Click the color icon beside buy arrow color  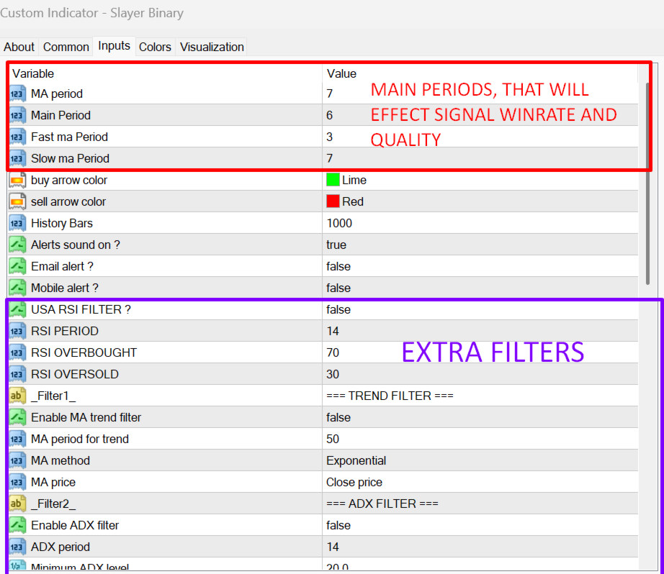point(17,181)
